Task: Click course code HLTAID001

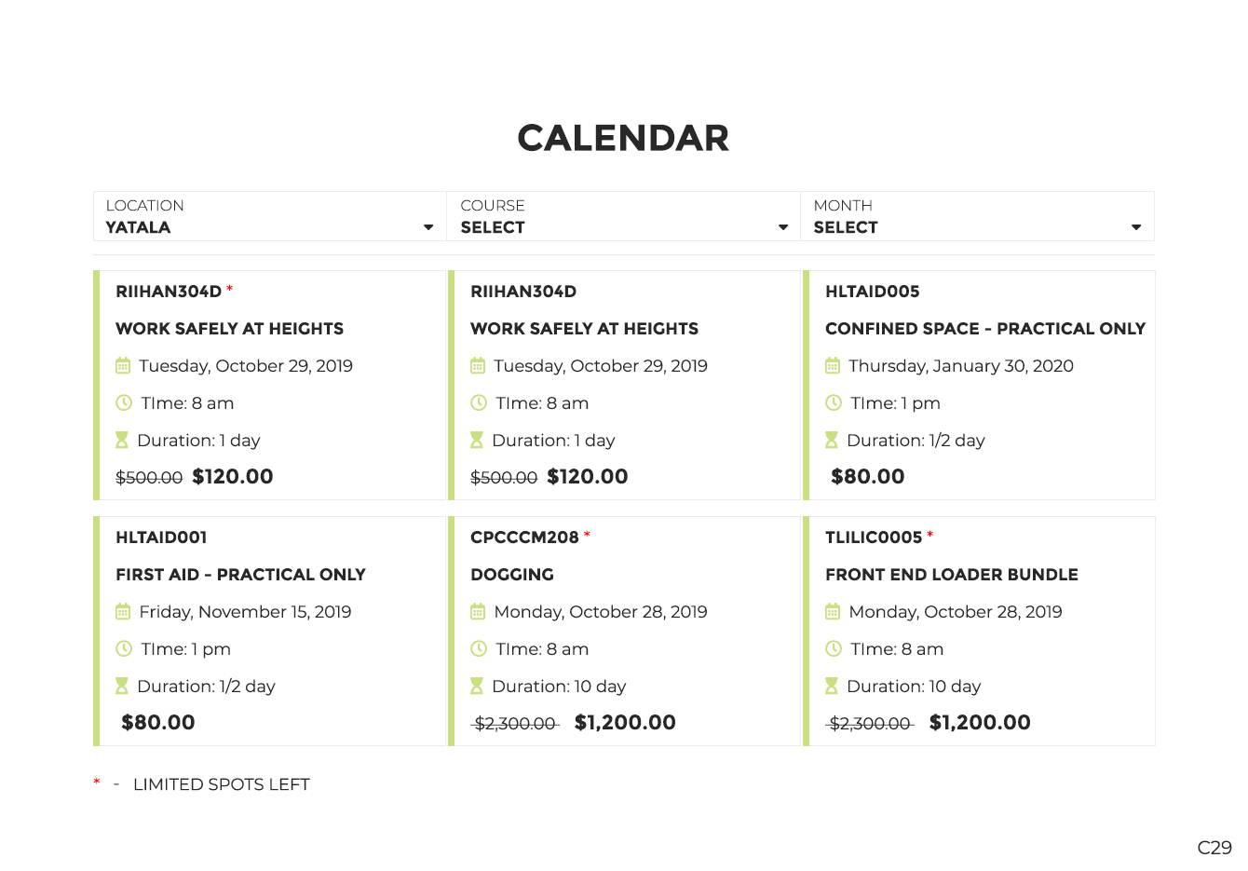Action: point(161,538)
